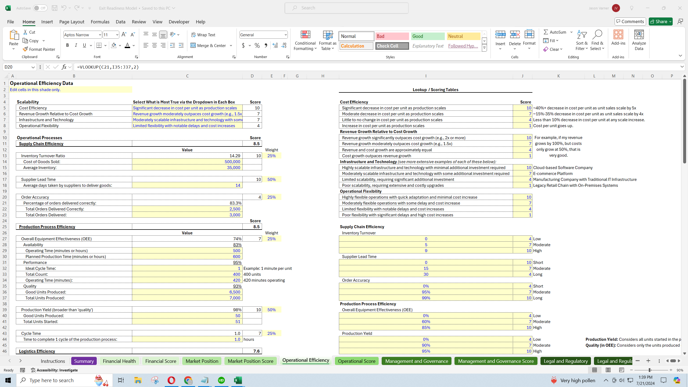Click the Cut scissors icon
688x387 pixels.
click(x=25, y=32)
